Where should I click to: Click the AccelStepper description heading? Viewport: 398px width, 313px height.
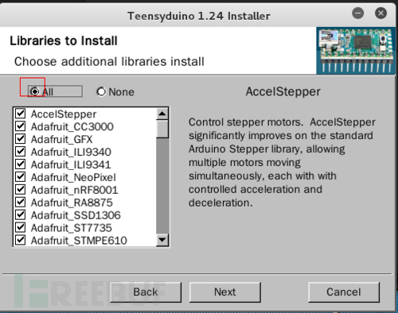pyautogui.click(x=283, y=92)
